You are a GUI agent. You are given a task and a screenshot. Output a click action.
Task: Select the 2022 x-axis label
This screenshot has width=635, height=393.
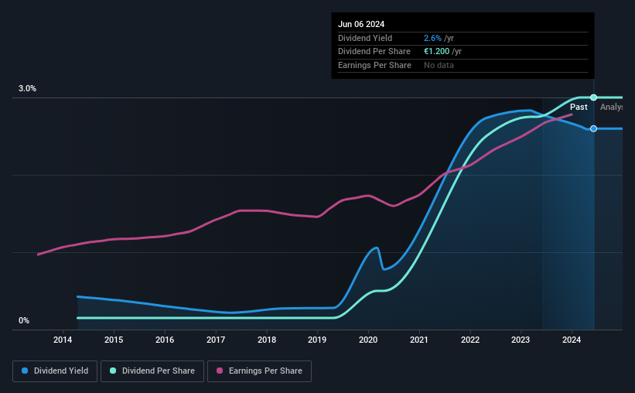[x=470, y=340]
